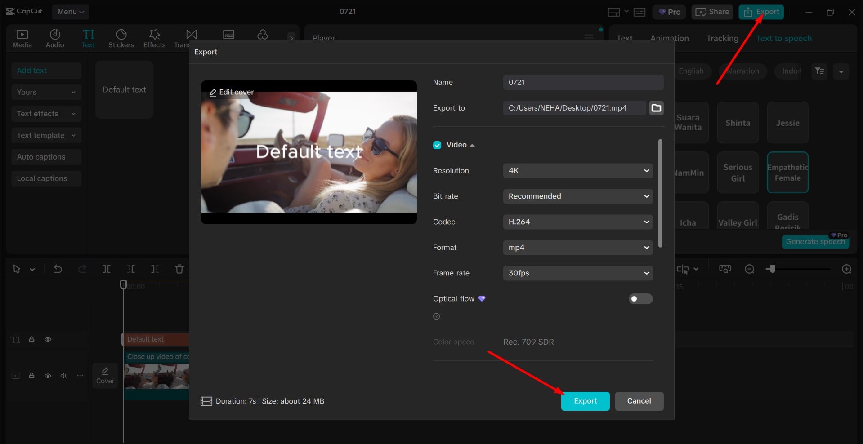Select the Default text clip on timeline

(x=156, y=339)
